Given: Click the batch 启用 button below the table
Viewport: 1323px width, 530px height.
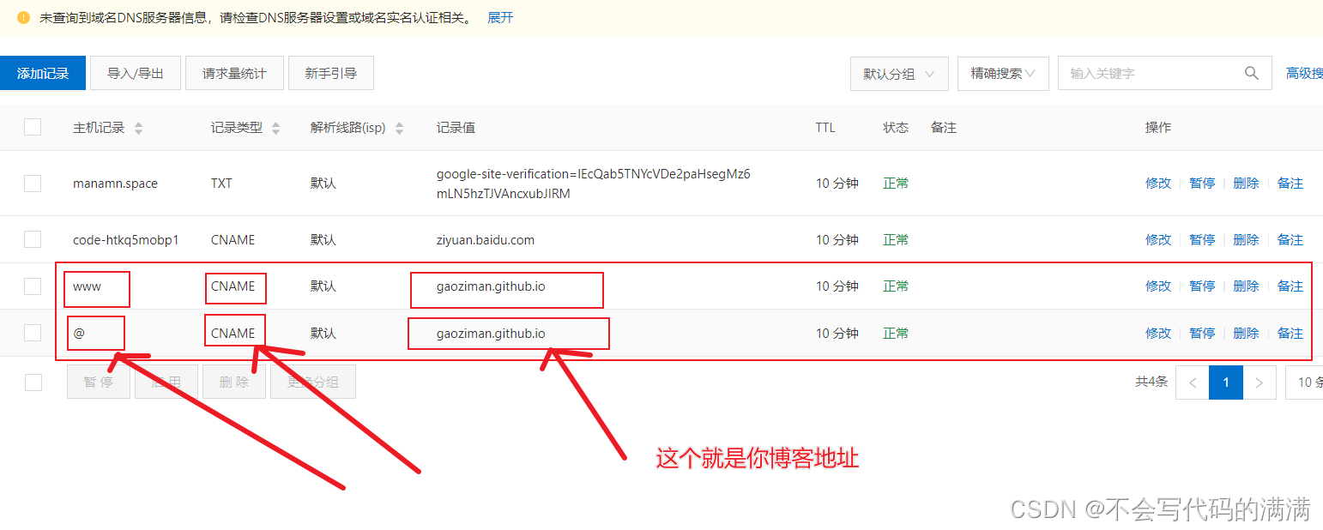Looking at the screenshot, I should 166,382.
